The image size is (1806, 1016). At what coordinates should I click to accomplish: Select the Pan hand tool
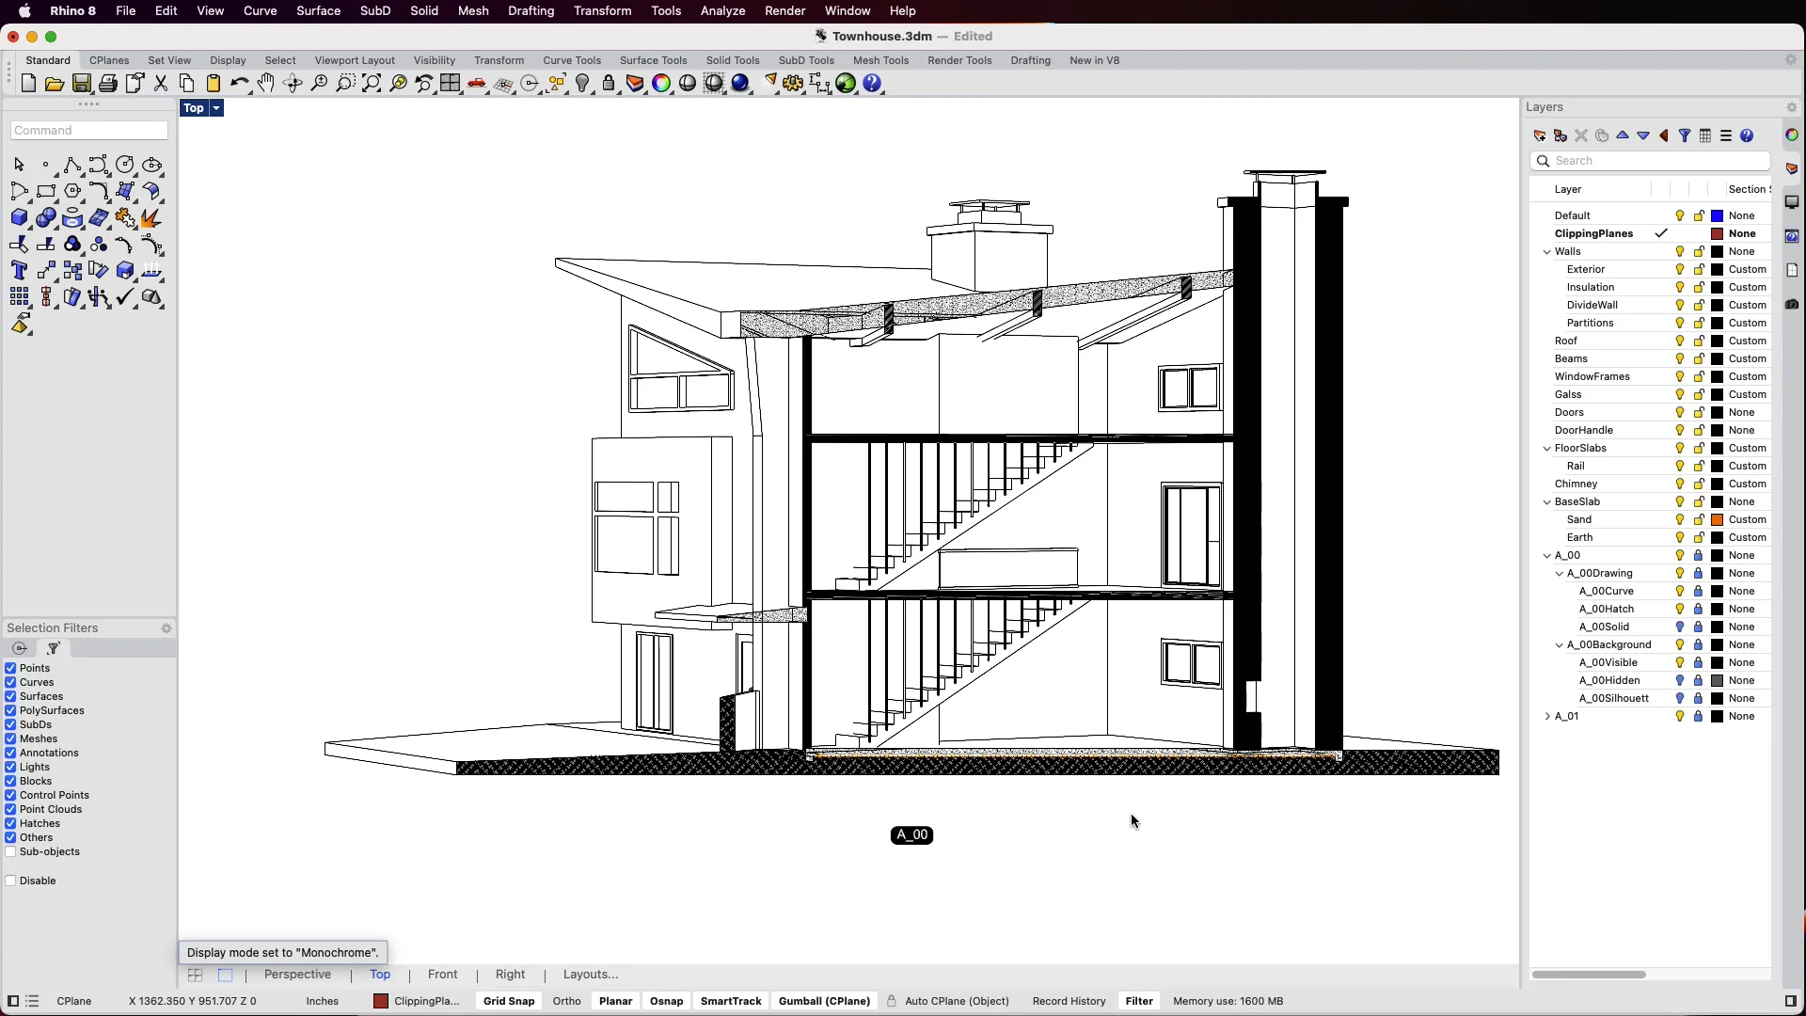point(266,84)
